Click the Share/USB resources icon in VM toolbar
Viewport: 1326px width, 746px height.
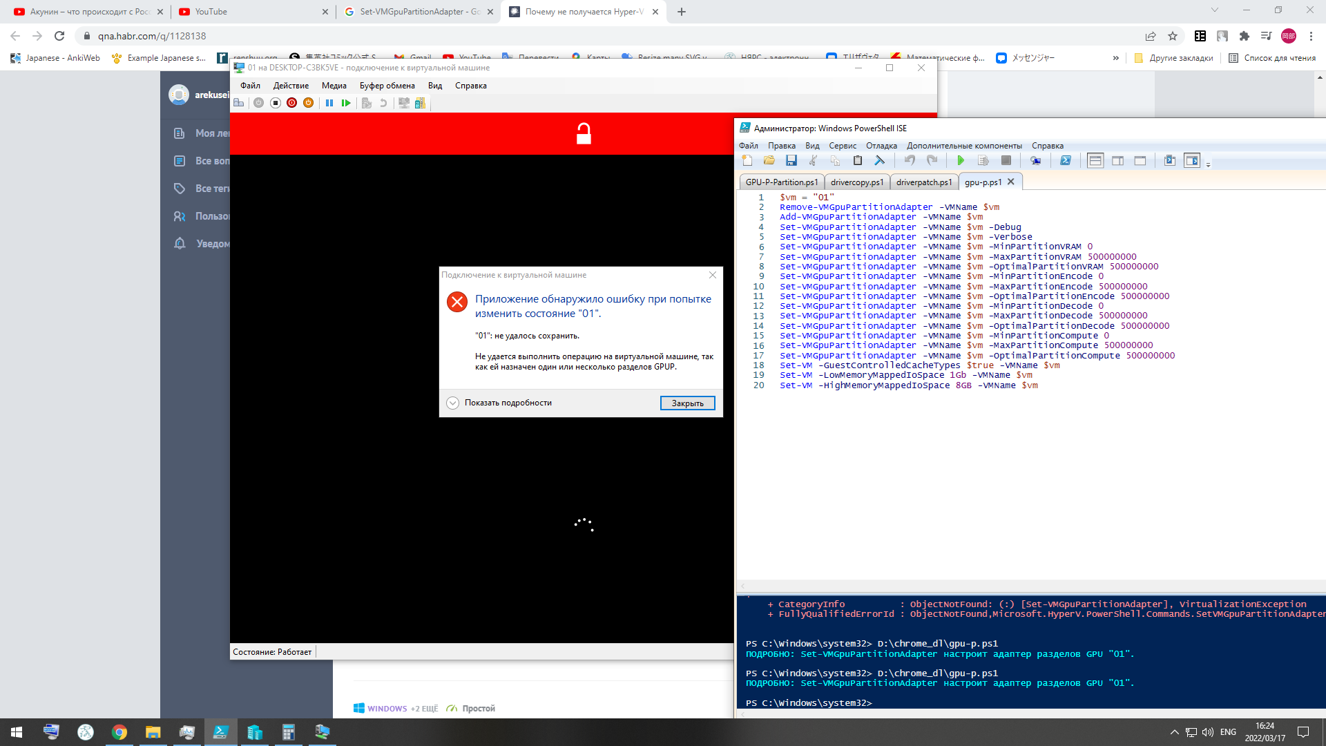420,103
